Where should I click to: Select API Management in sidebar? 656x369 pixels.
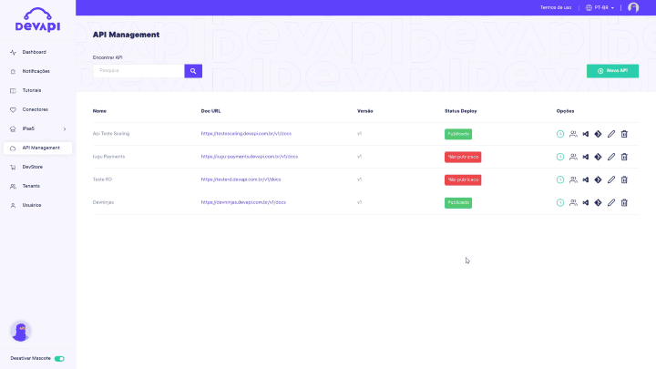click(37, 149)
